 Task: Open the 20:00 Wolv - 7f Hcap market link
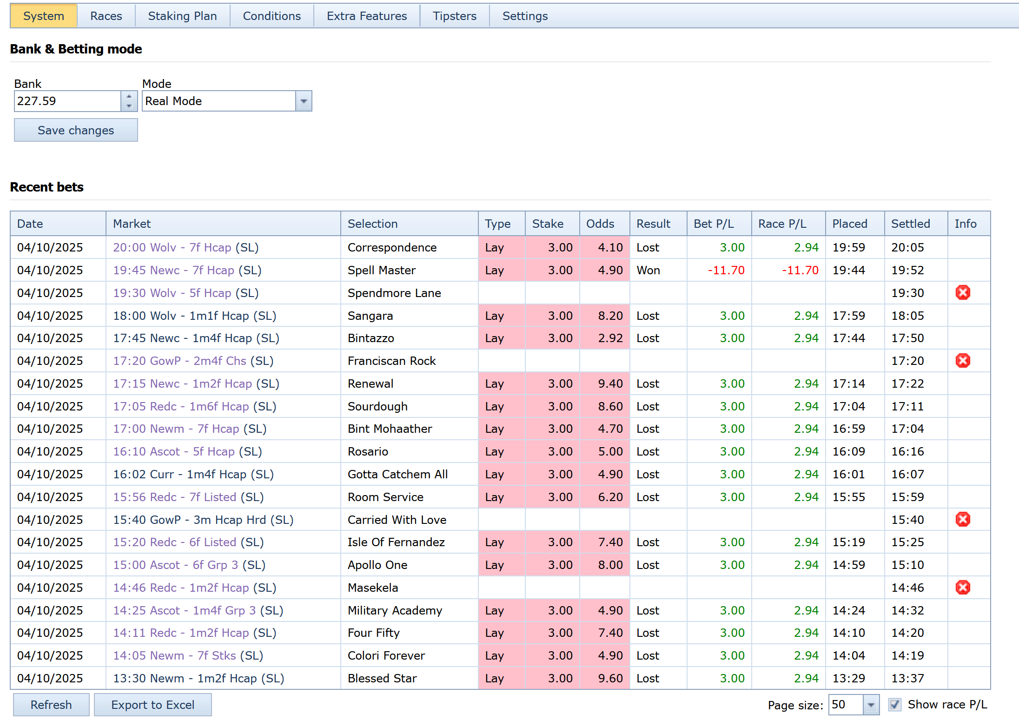(172, 247)
